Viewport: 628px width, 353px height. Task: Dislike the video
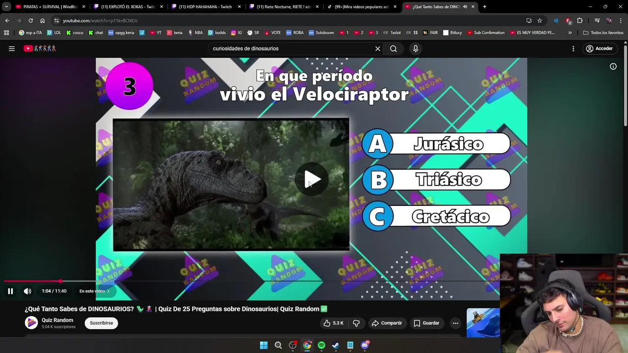click(356, 323)
